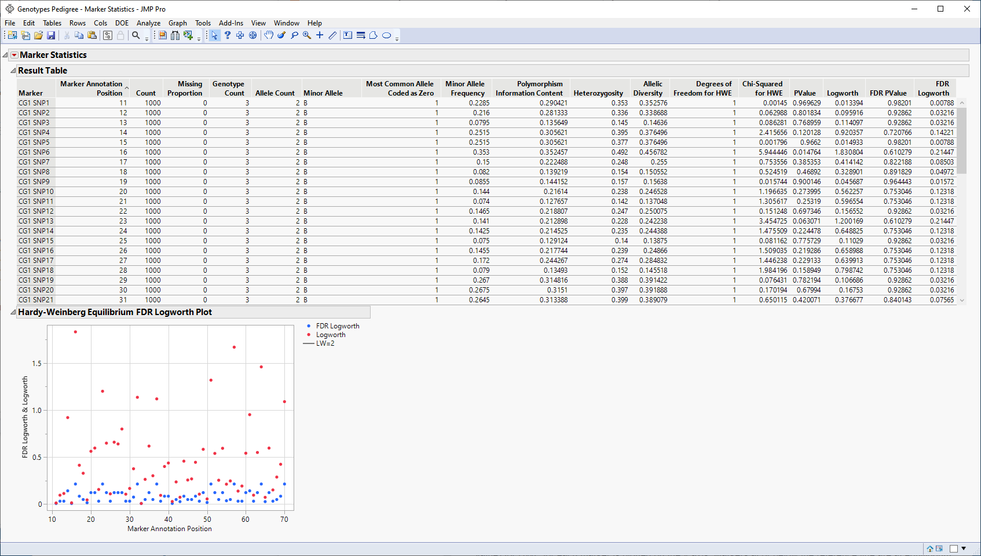Screen dimensions: 981x556
Task: Activate the Brush tool in toolbar
Action: coord(281,35)
